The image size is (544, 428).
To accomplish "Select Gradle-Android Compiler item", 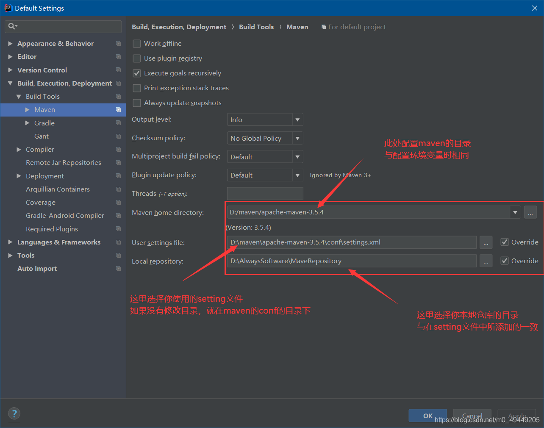I will click(65, 216).
